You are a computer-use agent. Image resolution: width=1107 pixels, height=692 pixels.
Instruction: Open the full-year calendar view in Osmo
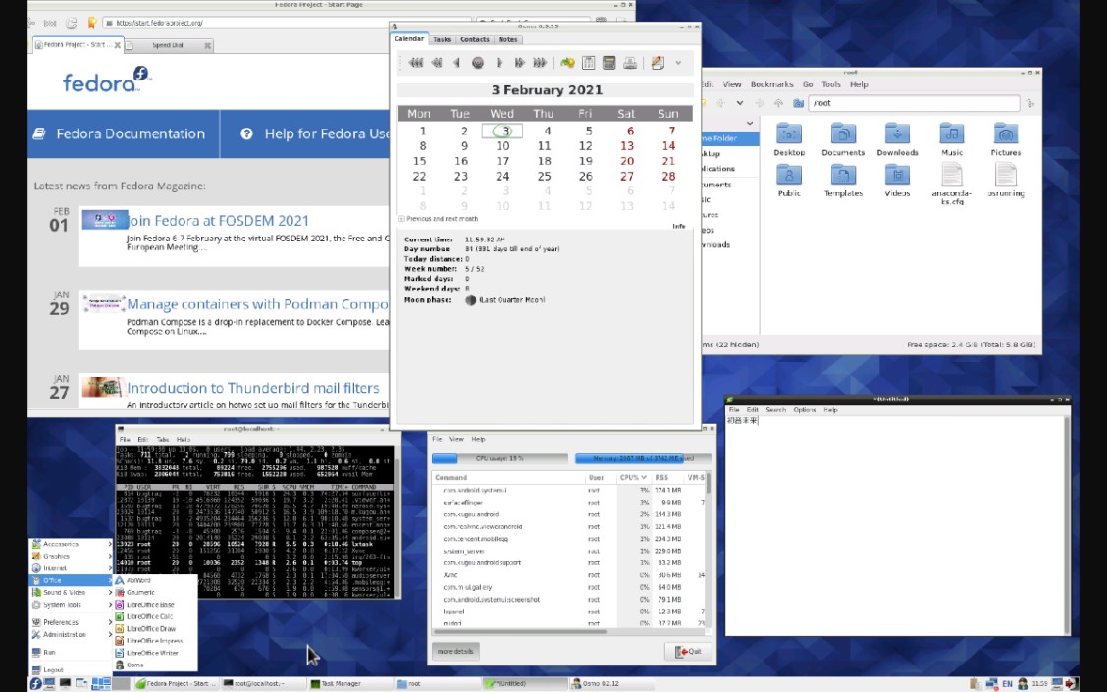589,63
